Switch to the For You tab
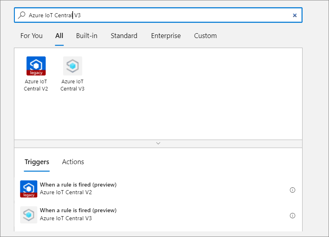 (x=31, y=36)
